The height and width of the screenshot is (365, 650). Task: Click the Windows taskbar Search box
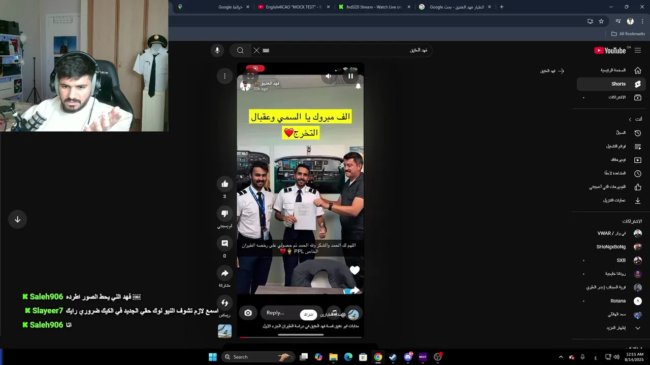(259, 357)
